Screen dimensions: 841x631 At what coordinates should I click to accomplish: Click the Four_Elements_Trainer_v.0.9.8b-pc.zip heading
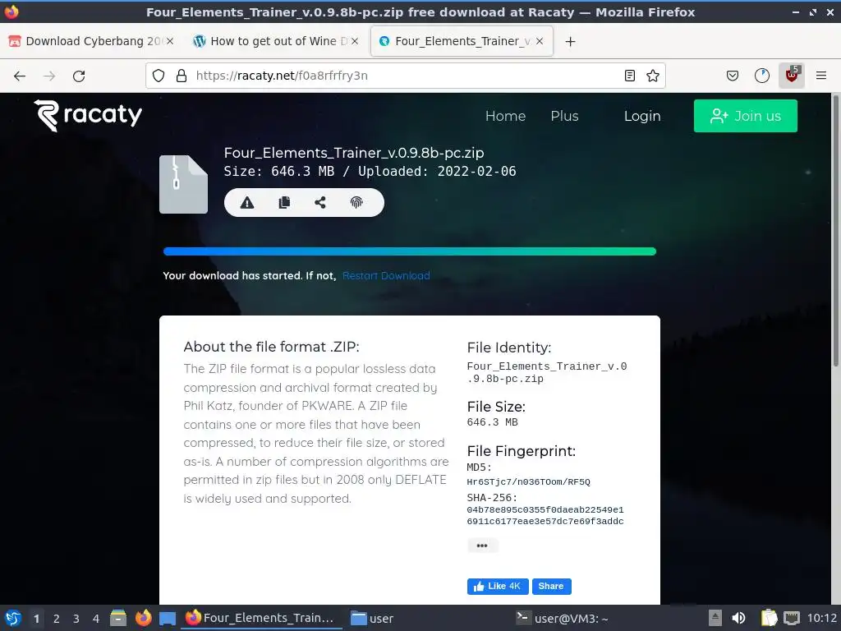(x=353, y=153)
